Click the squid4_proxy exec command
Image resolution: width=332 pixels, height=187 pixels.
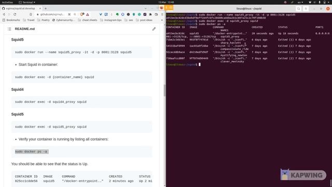click(51, 102)
